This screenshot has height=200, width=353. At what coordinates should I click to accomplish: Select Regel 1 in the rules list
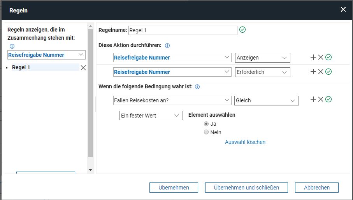[x=21, y=67]
